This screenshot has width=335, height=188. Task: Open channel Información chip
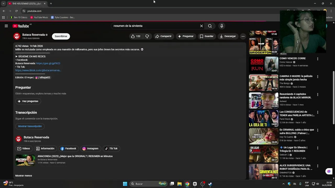[45, 149]
